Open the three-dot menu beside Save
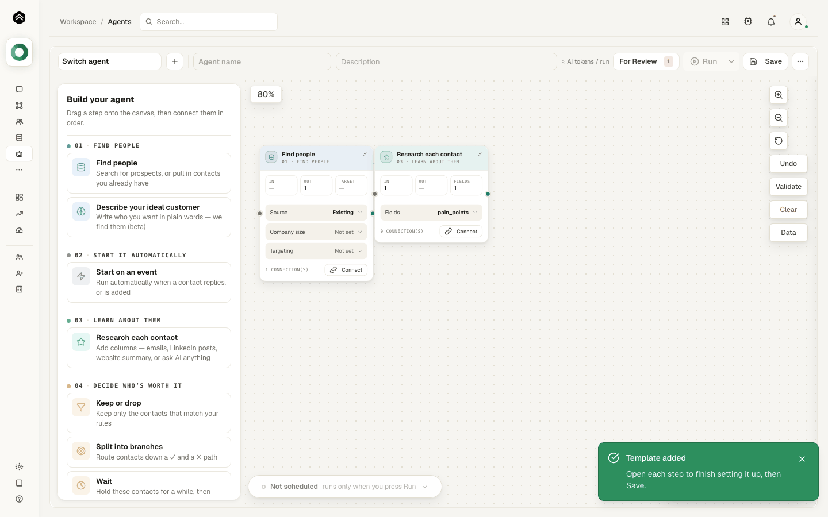Image resolution: width=828 pixels, height=517 pixels. coord(800,61)
